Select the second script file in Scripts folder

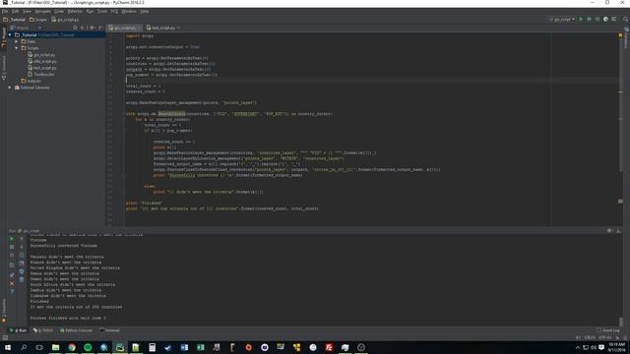[42, 61]
